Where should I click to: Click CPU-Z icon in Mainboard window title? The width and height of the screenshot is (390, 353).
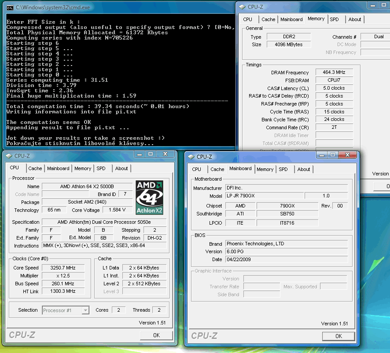[191, 157]
